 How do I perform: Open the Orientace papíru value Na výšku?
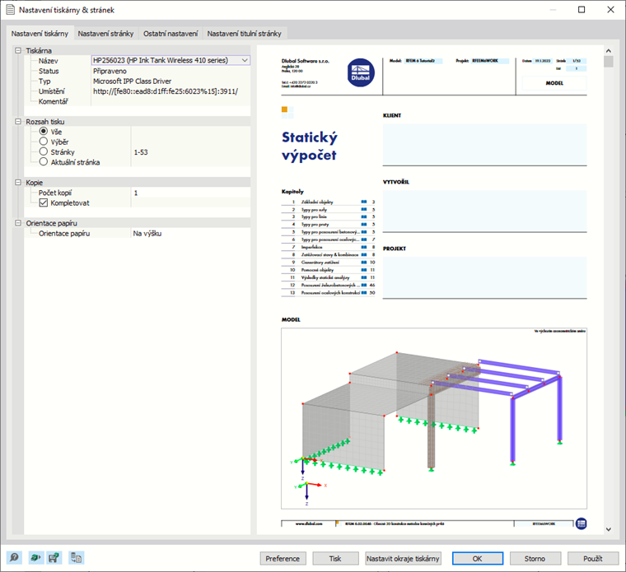pyautogui.click(x=191, y=234)
